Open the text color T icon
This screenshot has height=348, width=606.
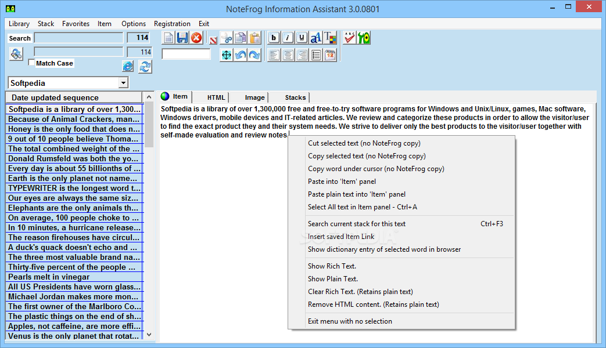(329, 38)
